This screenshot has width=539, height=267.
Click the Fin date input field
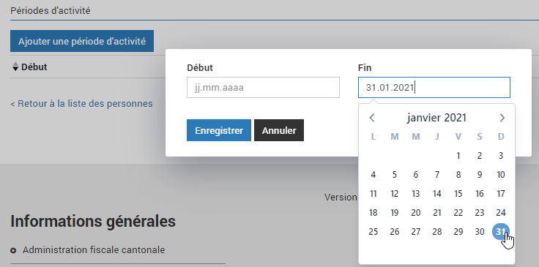434,88
